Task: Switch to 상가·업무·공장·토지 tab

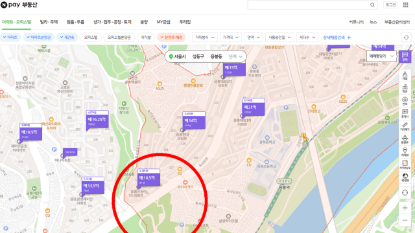Action: point(112,22)
